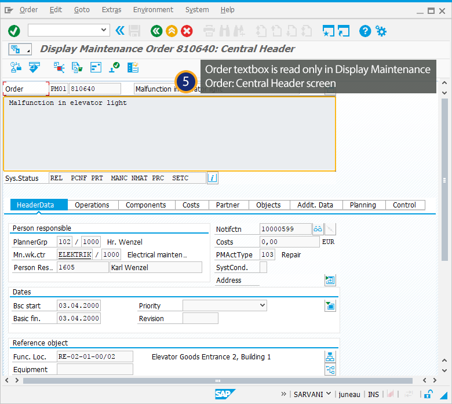This screenshot has height=404, width=452.
Task: Open the Extras menu
Action: coord(112,10)
